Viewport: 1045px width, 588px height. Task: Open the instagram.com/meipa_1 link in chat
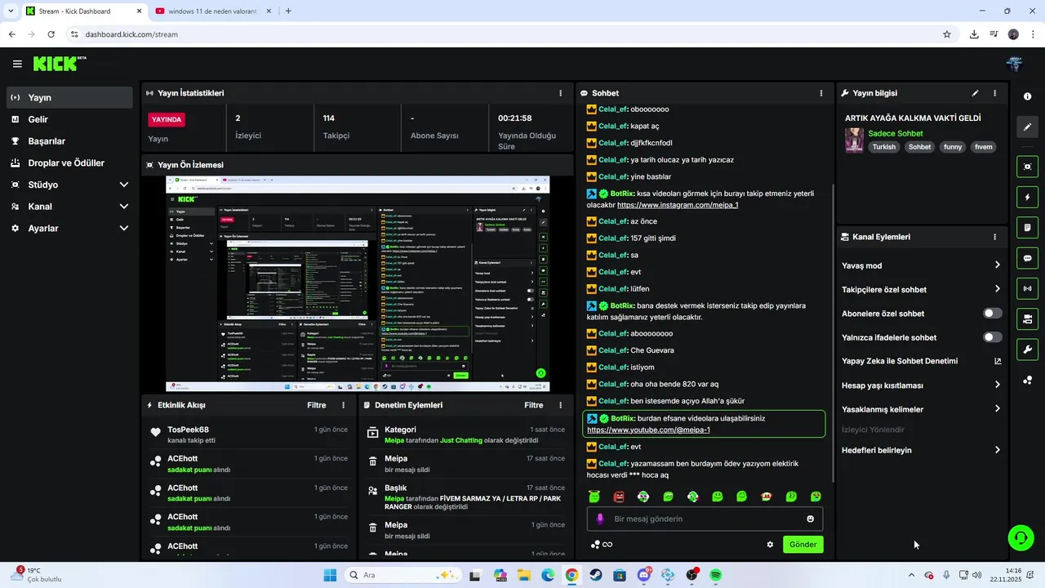678,205
